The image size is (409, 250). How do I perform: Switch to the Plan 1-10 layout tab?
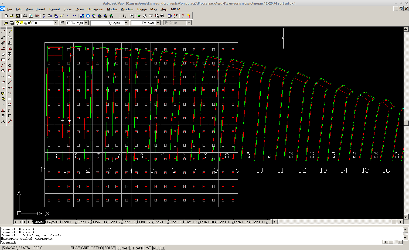click(207, 222)
